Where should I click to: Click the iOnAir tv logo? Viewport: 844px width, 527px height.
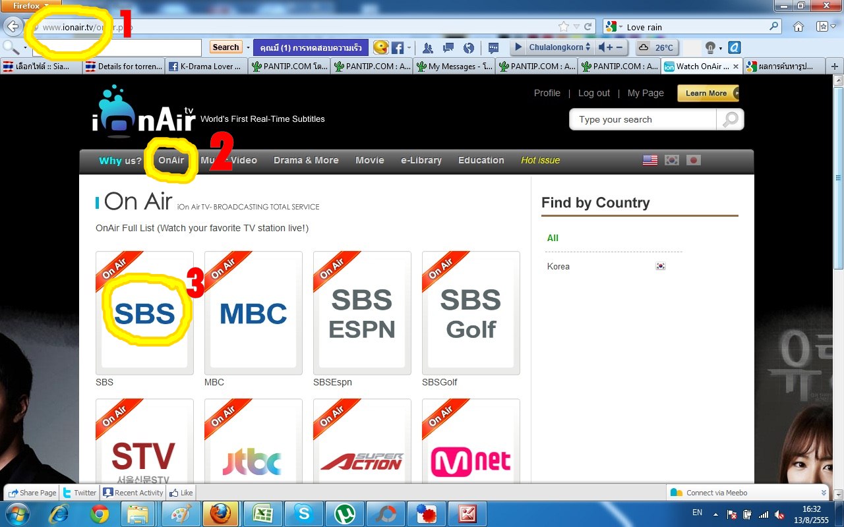point(144,112)
